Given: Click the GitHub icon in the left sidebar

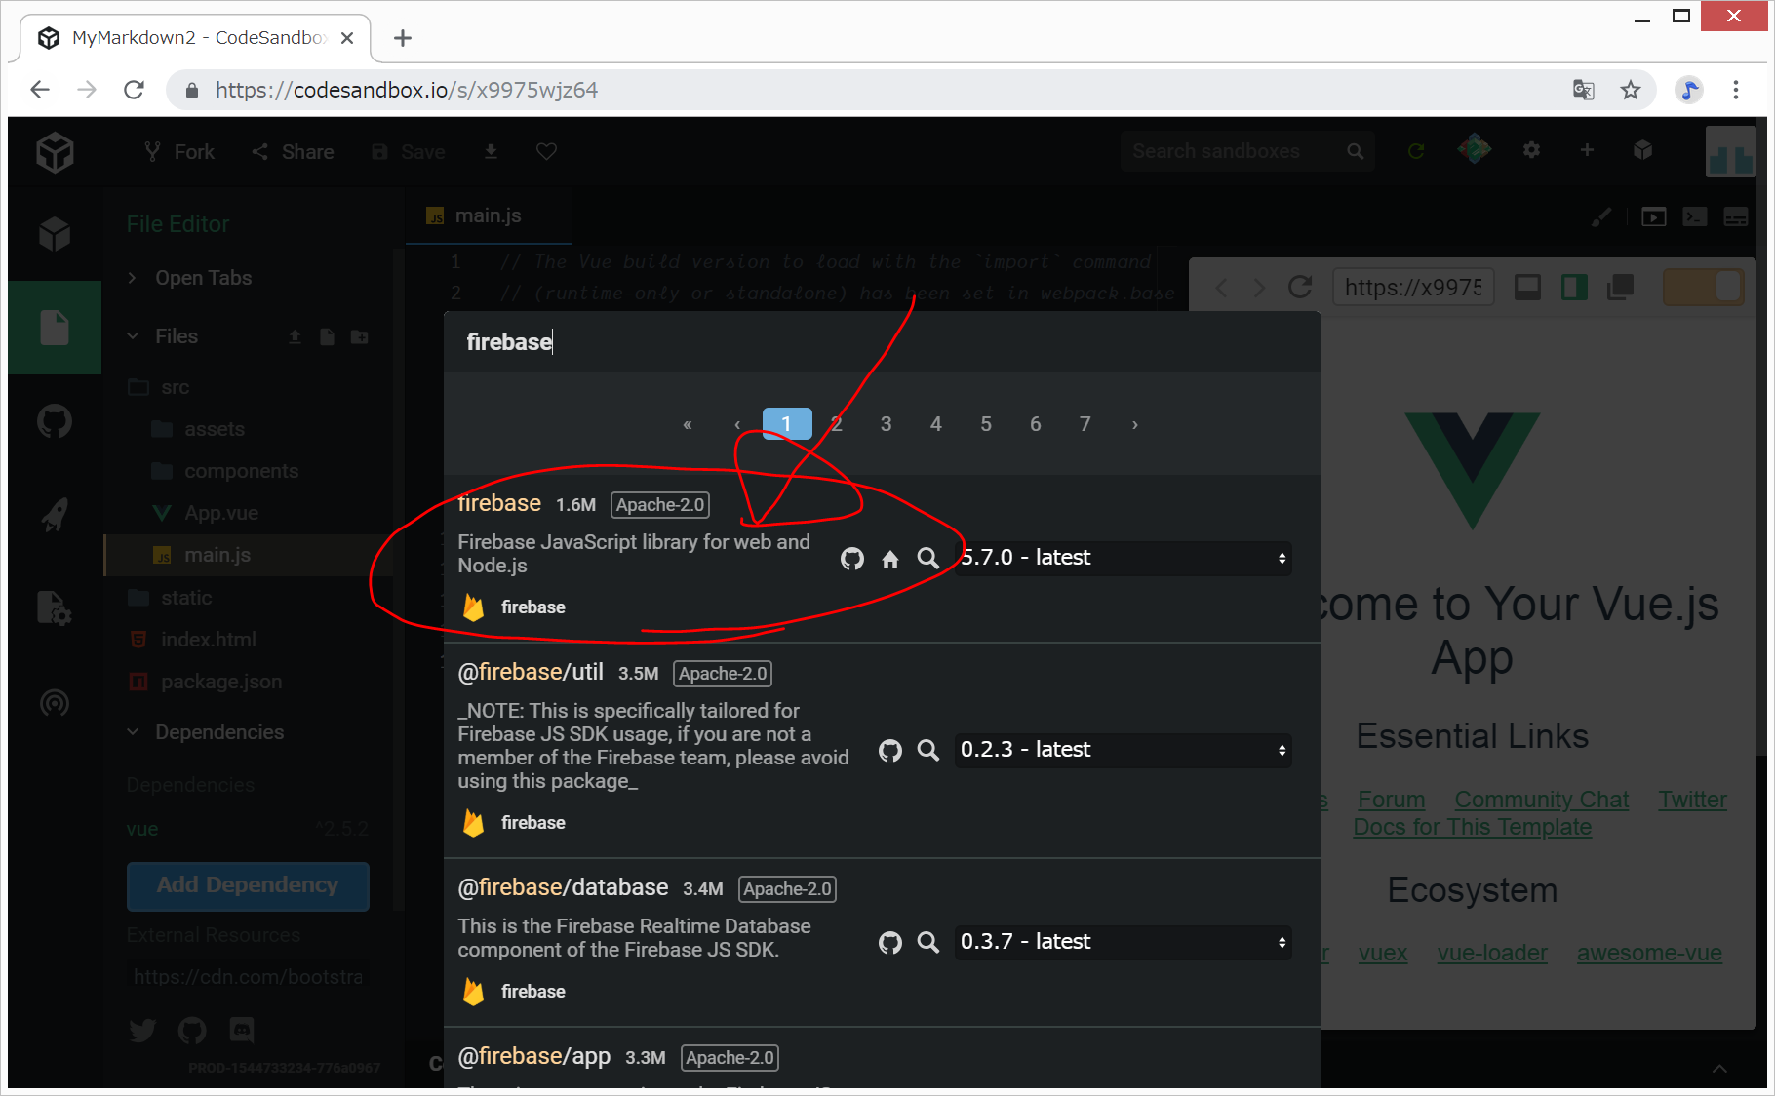Looking at the screenshot, I should 55,421.
